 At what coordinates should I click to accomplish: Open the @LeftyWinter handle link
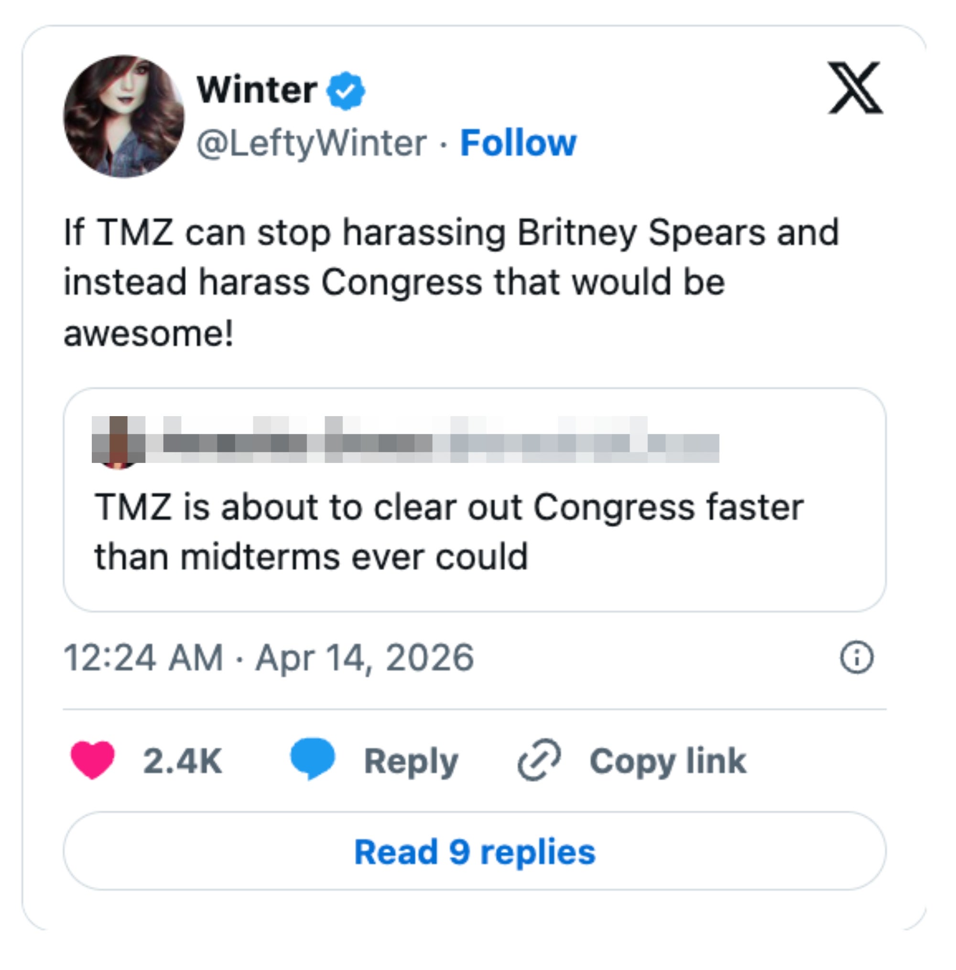(x=311, y=143)
